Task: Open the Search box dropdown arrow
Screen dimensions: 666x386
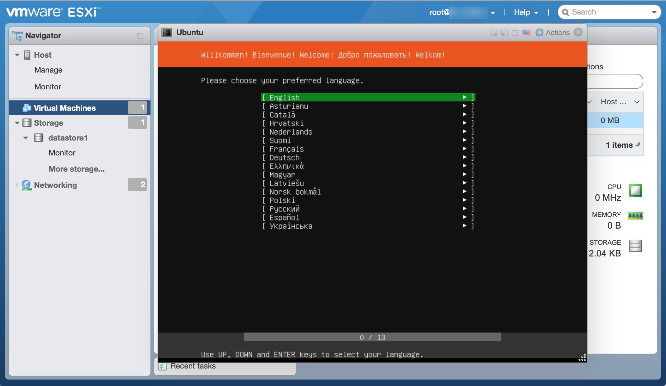Action: [x=654, y=12]
